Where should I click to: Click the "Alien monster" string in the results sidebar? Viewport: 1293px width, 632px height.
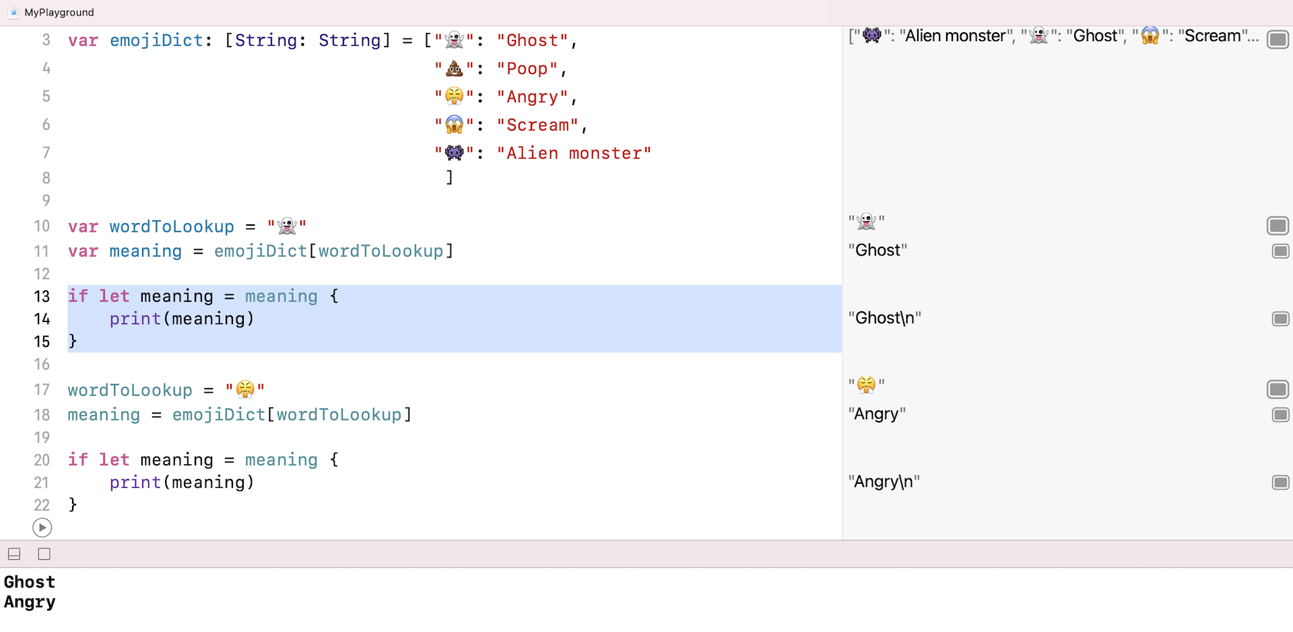click(955, 36)
